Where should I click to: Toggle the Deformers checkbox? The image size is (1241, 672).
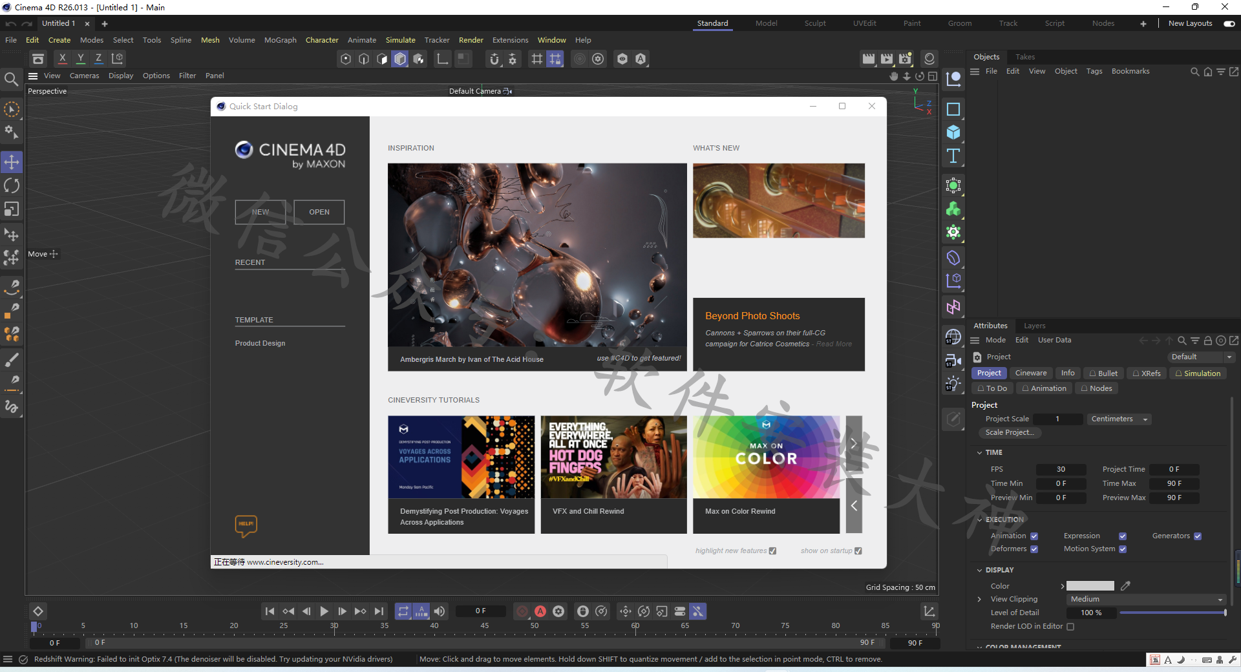pos(1034,549)
